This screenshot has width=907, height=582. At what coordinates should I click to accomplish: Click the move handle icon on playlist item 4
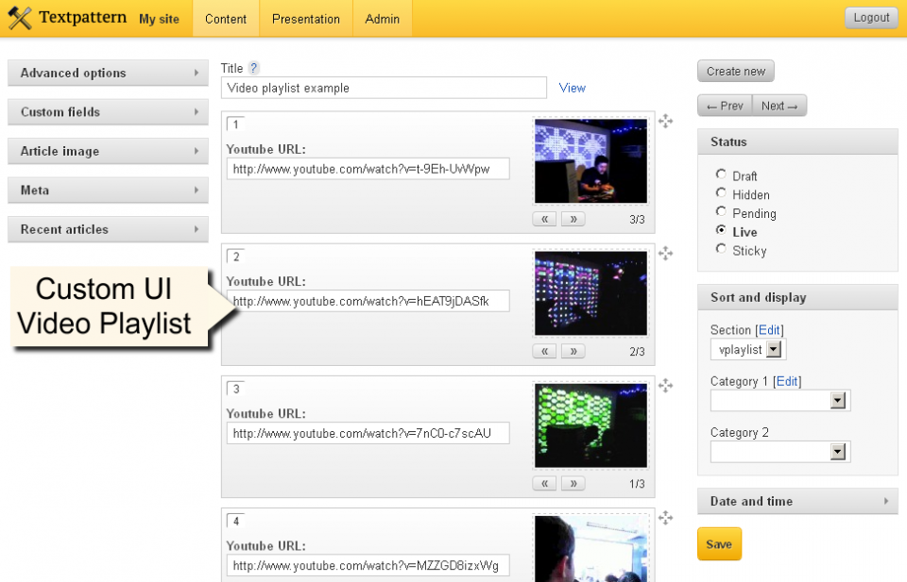666,517
